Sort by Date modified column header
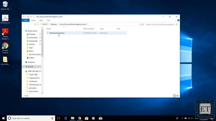Image resolution: width=216 pixels, height=121 pixels. (88, 29)
